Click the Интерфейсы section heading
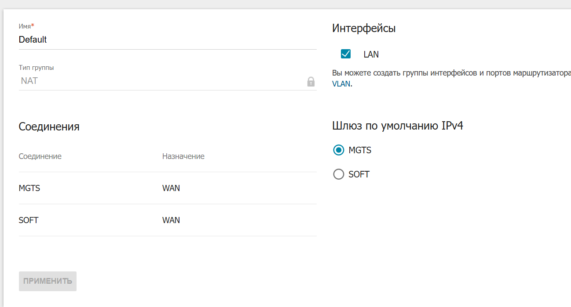The image size is (571, 307). pos(364,29)
